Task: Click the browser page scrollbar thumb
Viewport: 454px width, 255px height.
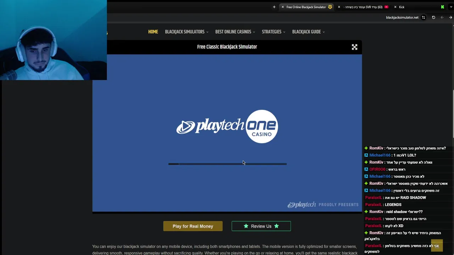Action: pos(453,114)
